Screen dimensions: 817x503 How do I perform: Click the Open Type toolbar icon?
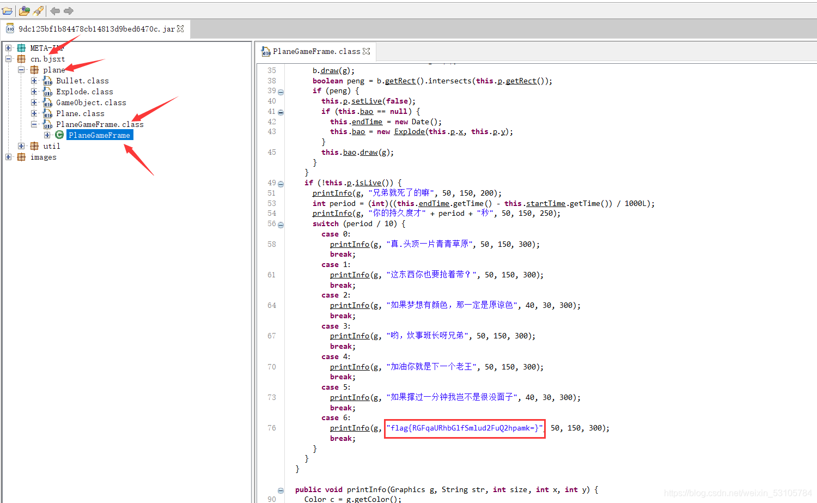pyautogui.click(x=24, y=11)
